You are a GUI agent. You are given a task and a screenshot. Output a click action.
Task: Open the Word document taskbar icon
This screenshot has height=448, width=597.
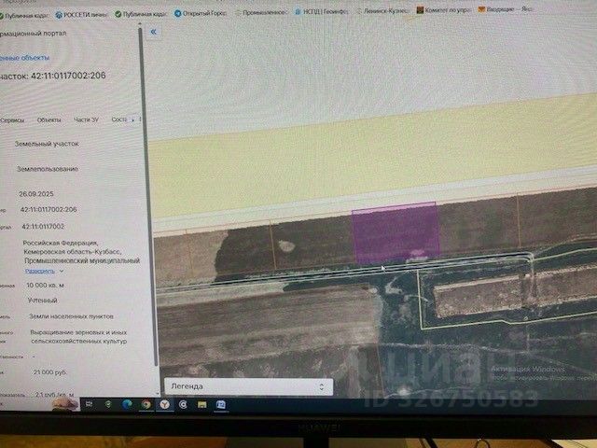coord(221,404)
